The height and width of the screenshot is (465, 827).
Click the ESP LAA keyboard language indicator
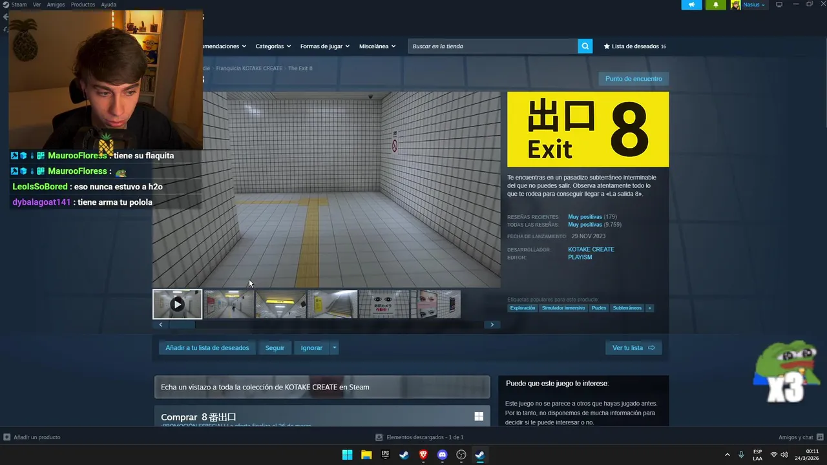pos(757,455)
